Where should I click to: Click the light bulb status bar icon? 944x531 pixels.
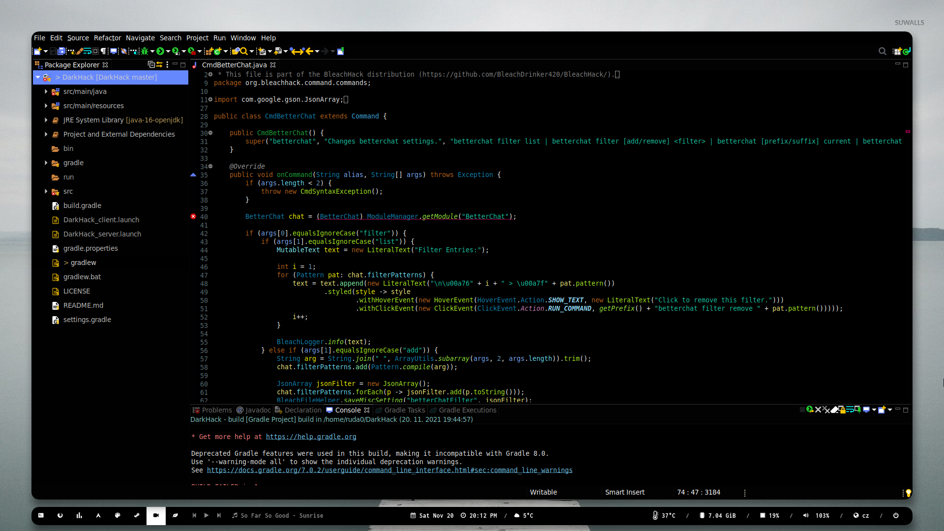coord(908,493)
